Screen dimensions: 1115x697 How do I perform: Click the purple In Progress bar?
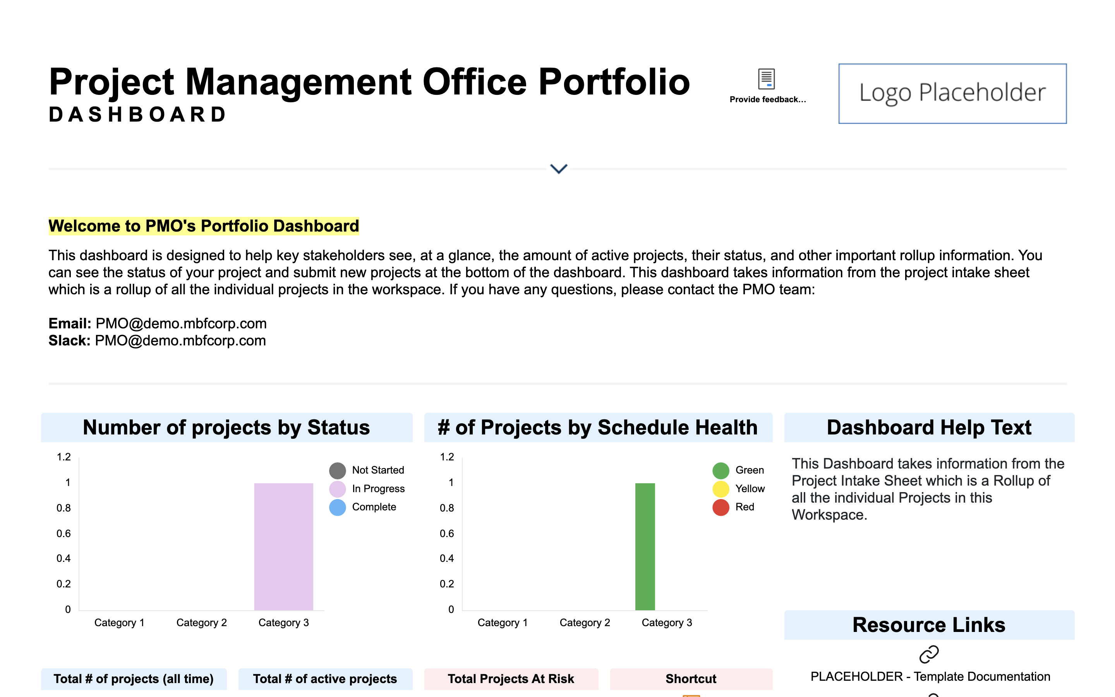coord(283,546)
